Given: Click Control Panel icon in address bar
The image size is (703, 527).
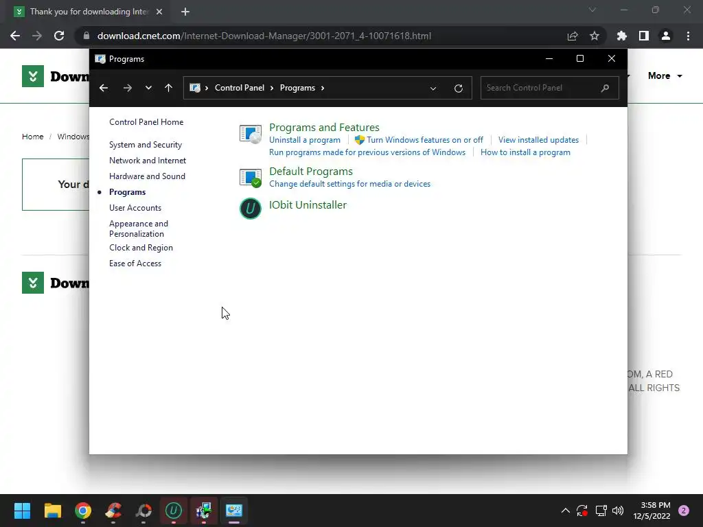Looking at the screenshot, I should tap(194, 88).
